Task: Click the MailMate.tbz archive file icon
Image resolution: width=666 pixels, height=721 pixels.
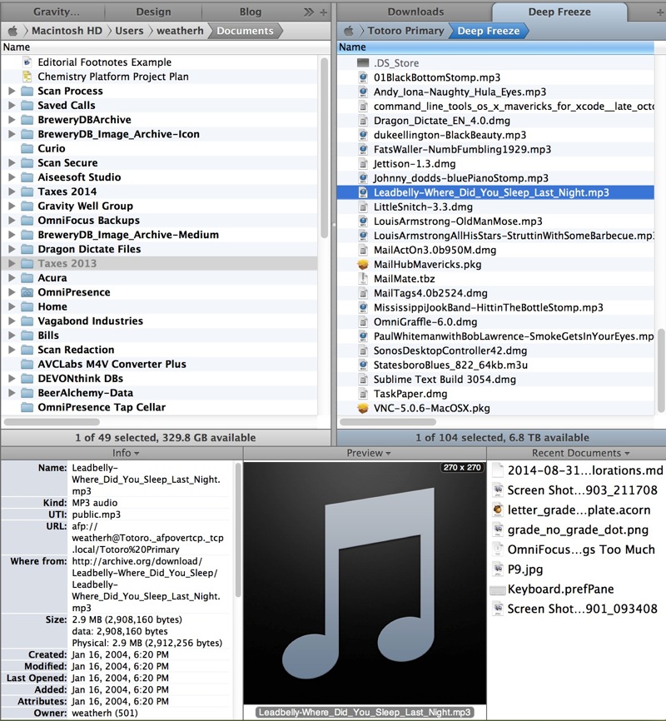Action: pos(362,278)
